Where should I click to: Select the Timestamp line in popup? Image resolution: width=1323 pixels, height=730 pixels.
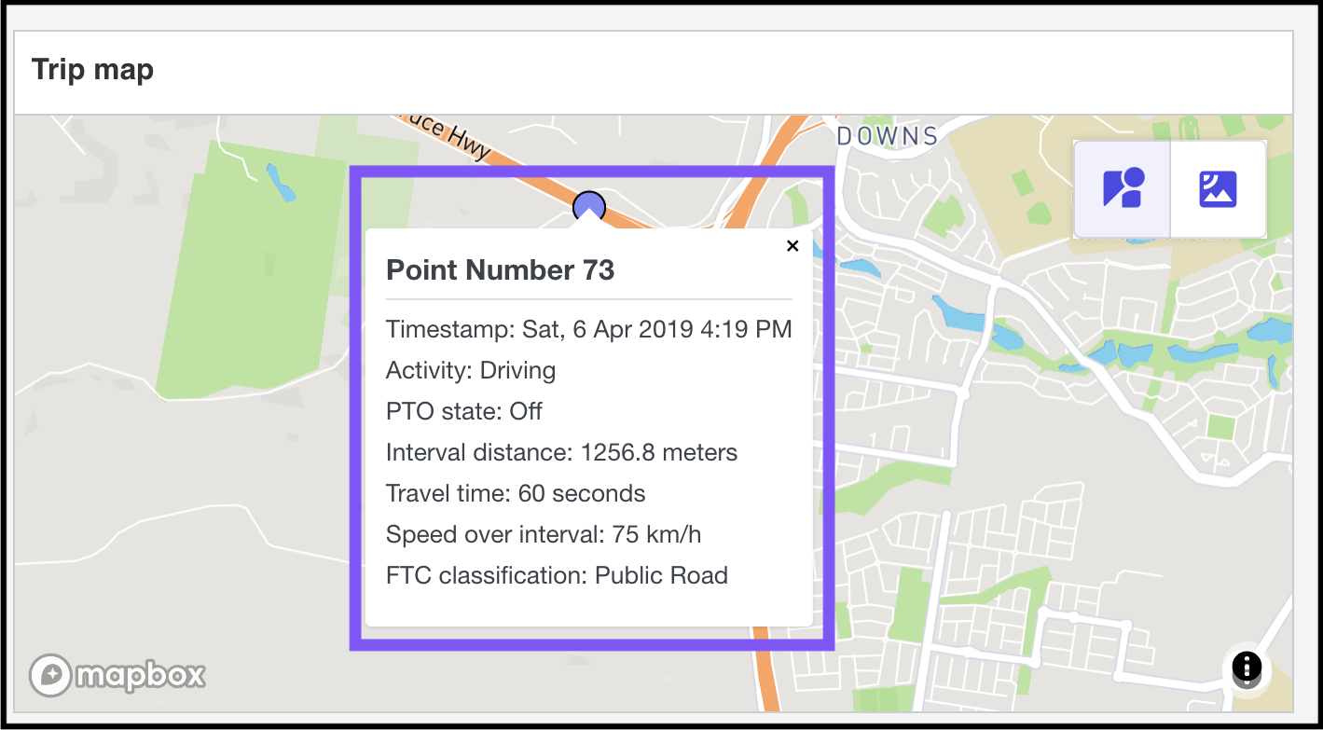point(588,329)
